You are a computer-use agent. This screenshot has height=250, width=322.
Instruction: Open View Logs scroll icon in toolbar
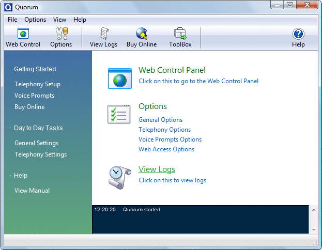point(104,34)
